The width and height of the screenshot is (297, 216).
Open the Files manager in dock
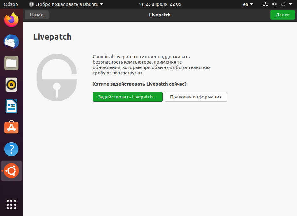[x=11, y=63]
